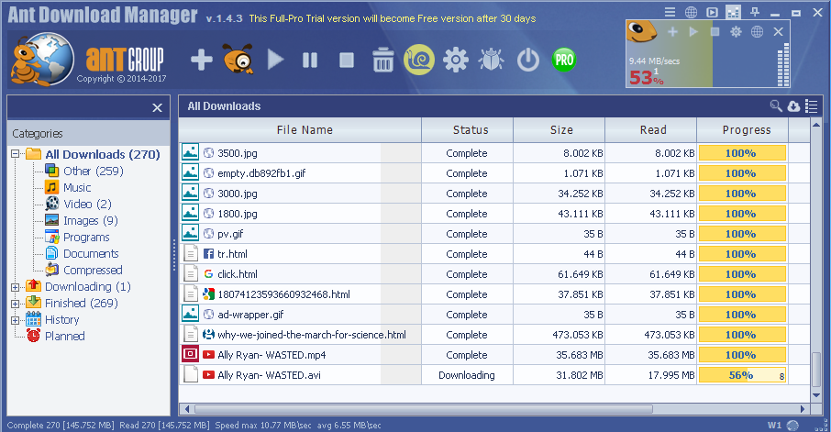Click the stop icon in speed widget
The width and height of the screenshot is (831, 432).
click(715, 32)
